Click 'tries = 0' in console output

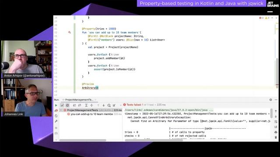coord(131,132)
